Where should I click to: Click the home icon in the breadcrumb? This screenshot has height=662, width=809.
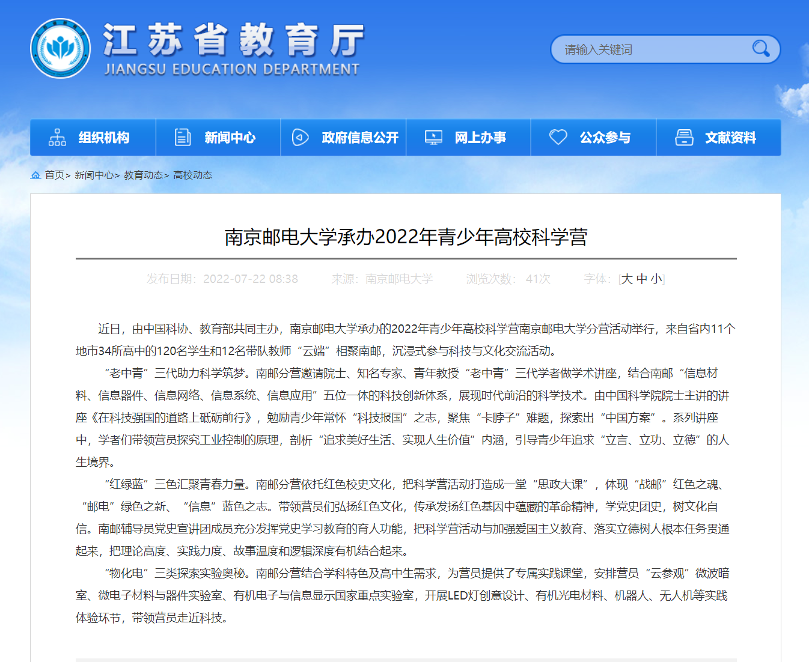(x=36, y=175)
